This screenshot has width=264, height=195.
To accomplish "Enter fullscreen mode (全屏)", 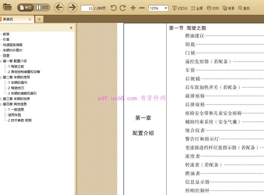I will (197, 8).
